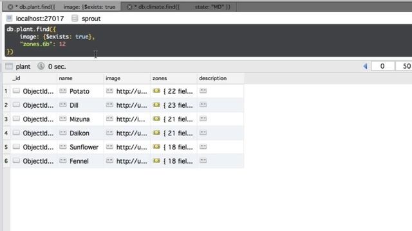Click the ObjectId icon in Mizuna row
This screenshot has width=412, height=231.
click(x=16, y=119)
